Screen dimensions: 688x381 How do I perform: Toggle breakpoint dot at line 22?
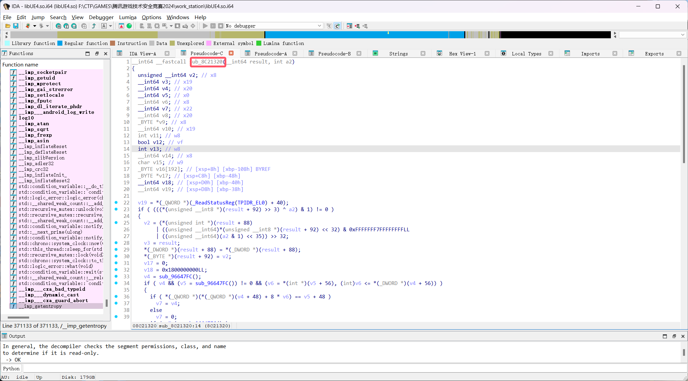pos(116,202)
